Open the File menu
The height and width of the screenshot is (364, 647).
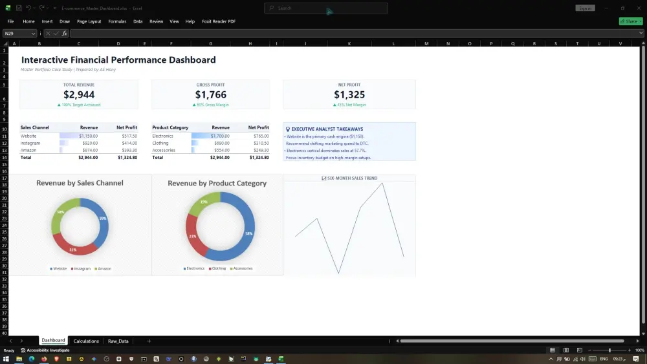click(11, 21)
